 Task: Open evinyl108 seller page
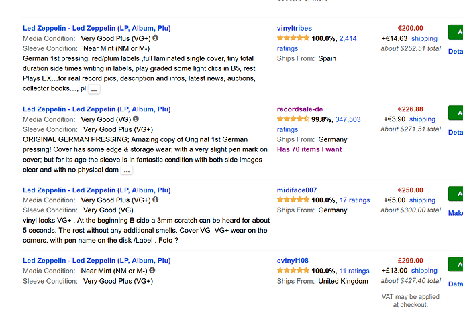tap(293, 261)
